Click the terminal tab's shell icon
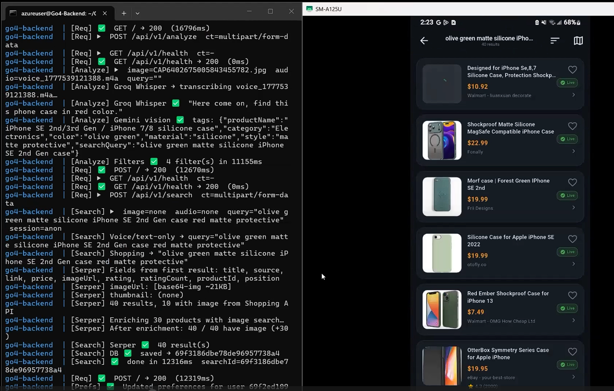 pos(13,13)
